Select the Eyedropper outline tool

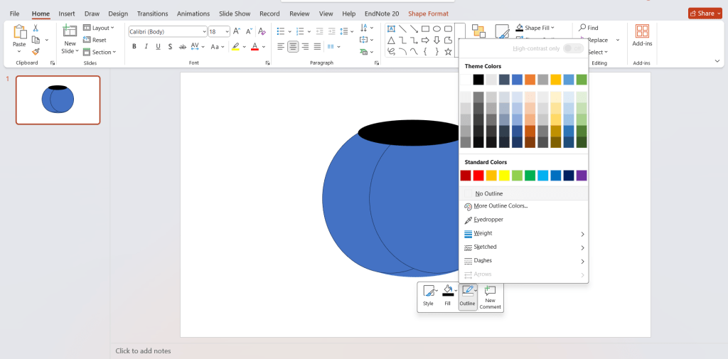pos(488,220)
